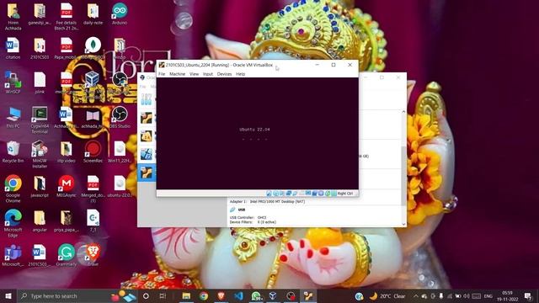Click the Type here to search box

click(x=77, y=295)
